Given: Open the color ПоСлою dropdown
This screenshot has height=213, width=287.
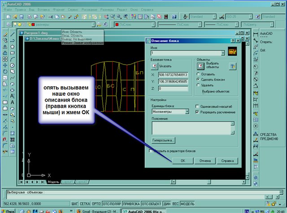Looking at the screenshot, I should (x=154, y=24).
